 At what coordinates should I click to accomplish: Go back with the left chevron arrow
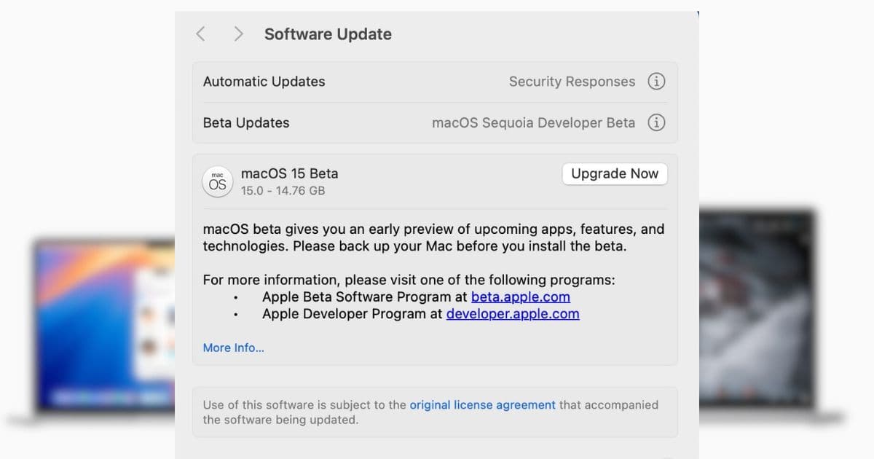(200, 34)
